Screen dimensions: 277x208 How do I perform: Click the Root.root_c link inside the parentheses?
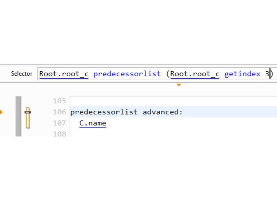(195, 74)
